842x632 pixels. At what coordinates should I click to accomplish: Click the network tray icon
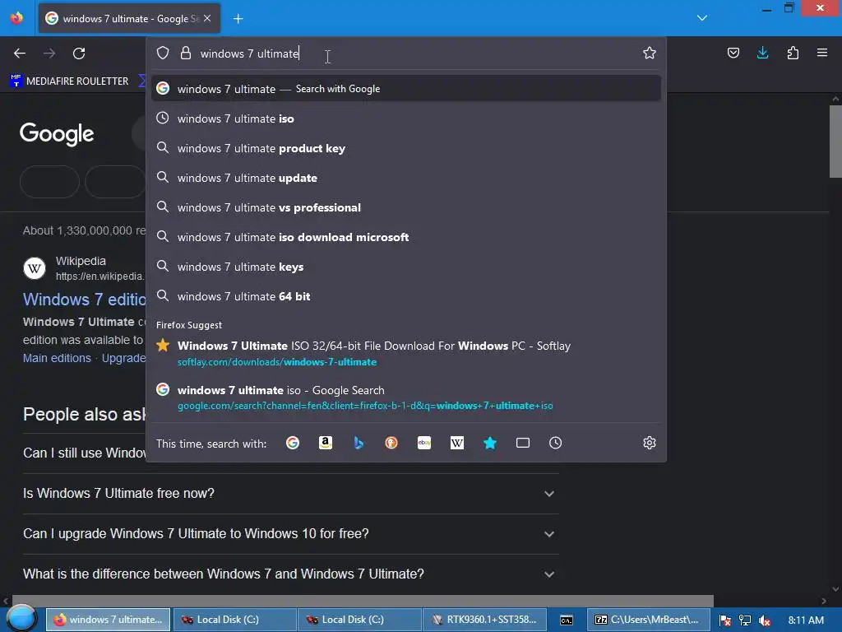tap(745, 620)
